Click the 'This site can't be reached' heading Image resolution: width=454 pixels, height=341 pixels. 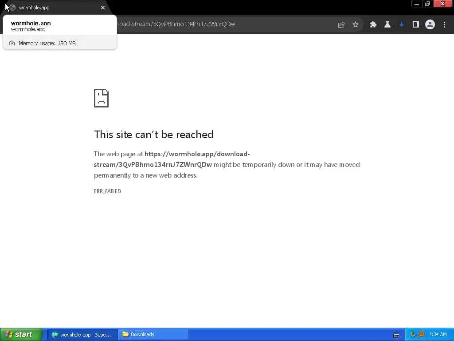tap(154, 135)
